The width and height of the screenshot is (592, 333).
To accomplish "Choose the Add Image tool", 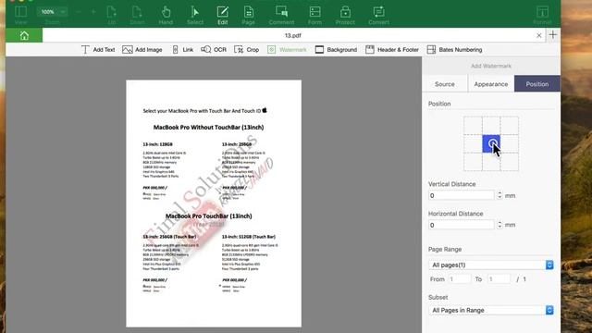I will tap(142, 49).
